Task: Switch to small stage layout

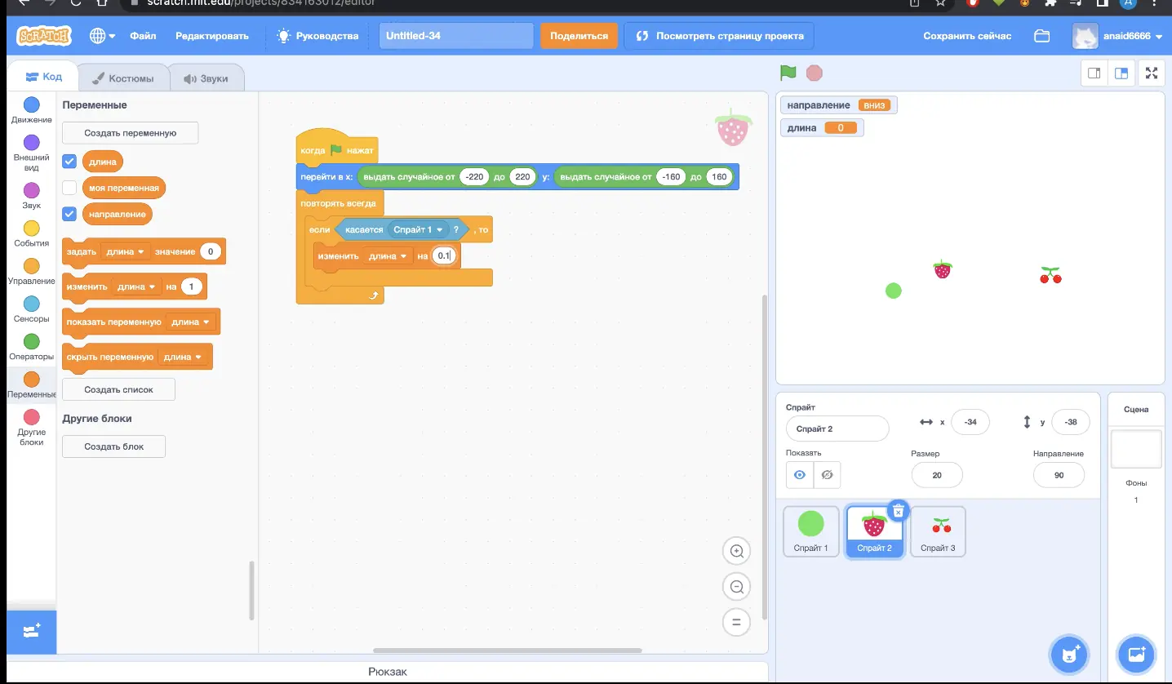Action: 1094,73
